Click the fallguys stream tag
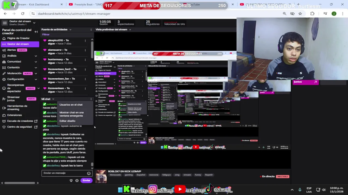This screenshot has width=348, height=195. [x=166, y=175]
